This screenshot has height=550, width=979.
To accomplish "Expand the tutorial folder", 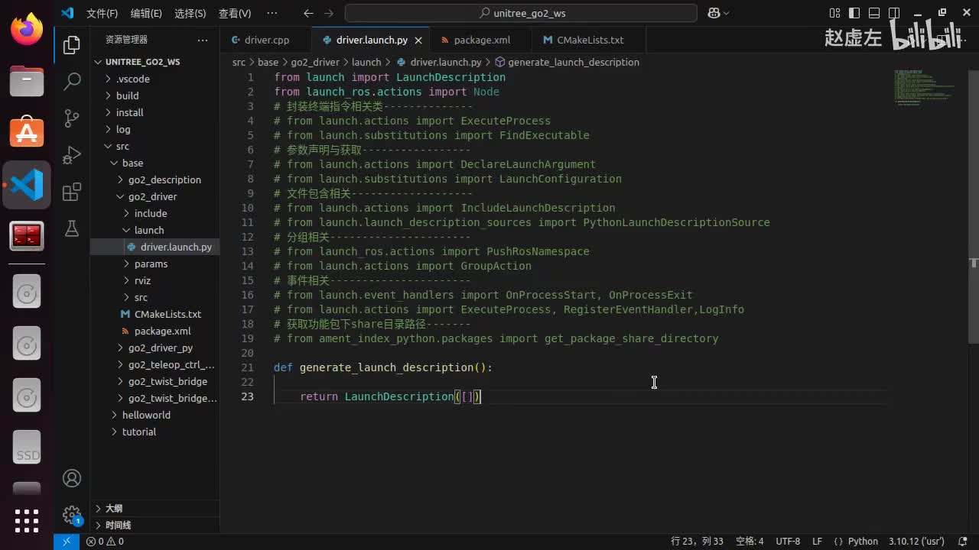I will pos(154,432).
